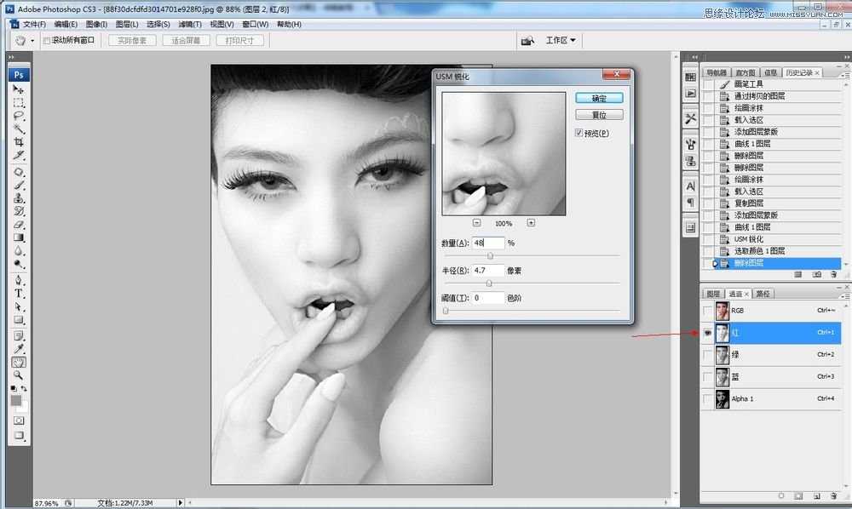Image resolution: width=852 pixels, height=509 pixels.
Task: Collapse the right panels double-arrow
Action: click(x=847, y=56)
